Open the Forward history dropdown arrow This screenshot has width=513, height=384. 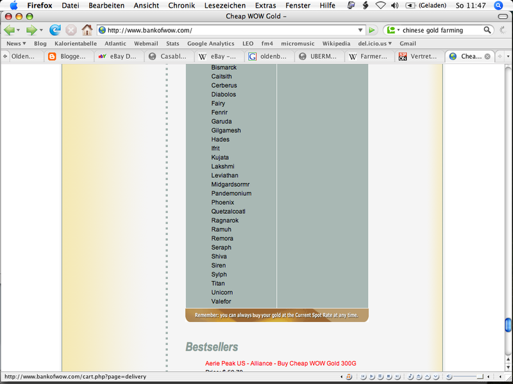[41, 30]
